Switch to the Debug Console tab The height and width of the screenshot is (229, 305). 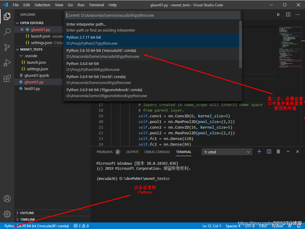point(157,152)
